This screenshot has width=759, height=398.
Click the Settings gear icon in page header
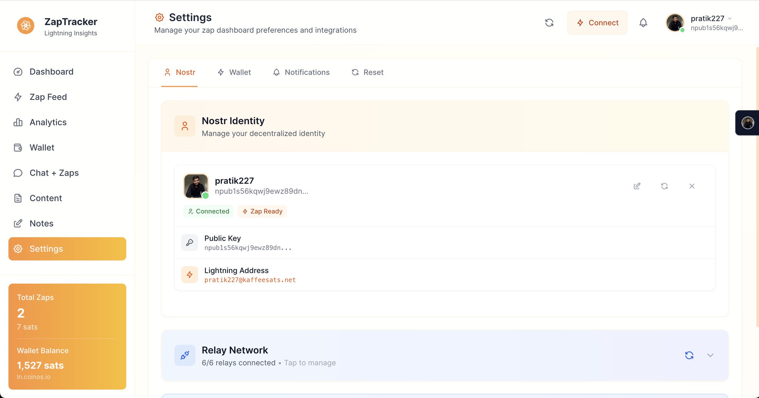click(x=159, y=17)
